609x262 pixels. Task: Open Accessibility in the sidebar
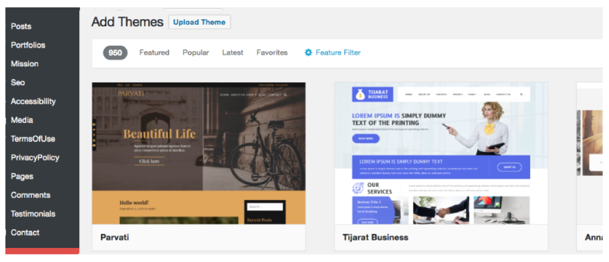(x=33, y=101)
